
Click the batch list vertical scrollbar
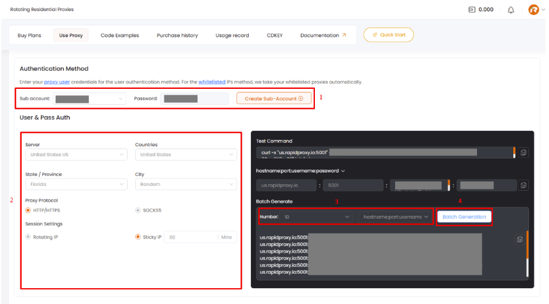(x=527, y=254)
